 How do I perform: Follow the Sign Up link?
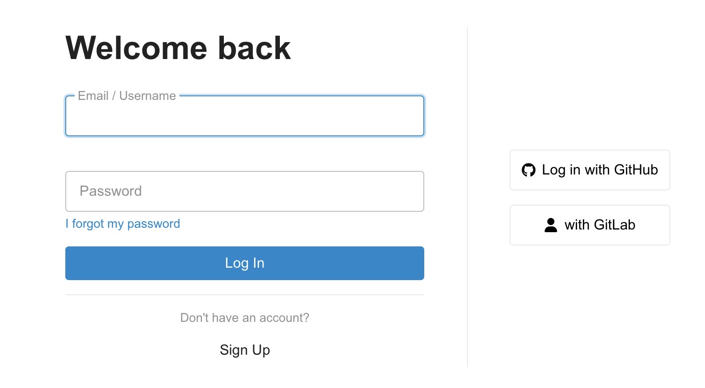pos(245,350)
